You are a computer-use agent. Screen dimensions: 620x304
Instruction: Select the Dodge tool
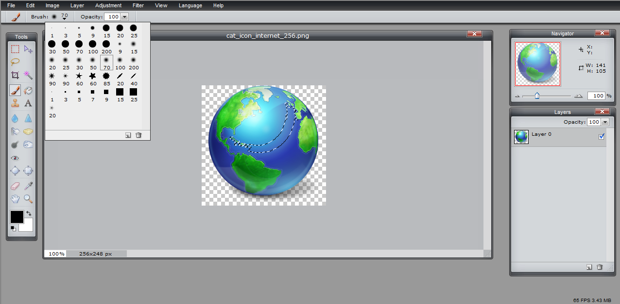coord(15,144)
